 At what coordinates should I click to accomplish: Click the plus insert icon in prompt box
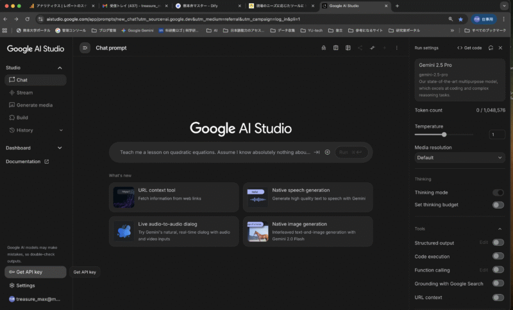point(327,152)
